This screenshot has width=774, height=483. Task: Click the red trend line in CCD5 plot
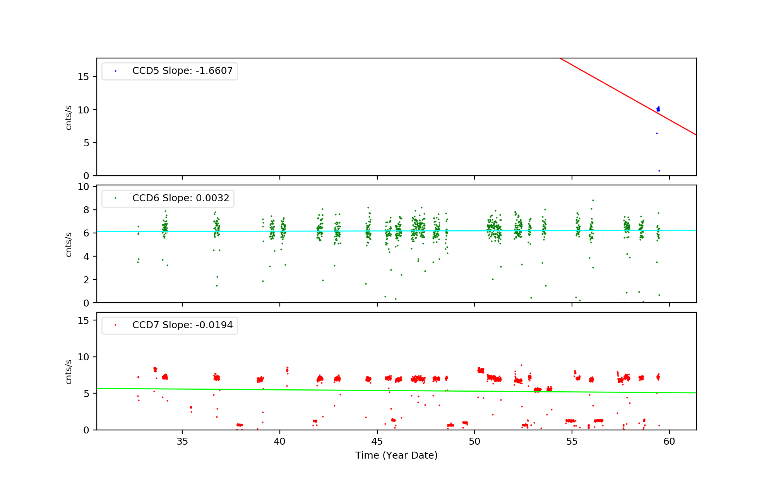[x=619, y=91]
